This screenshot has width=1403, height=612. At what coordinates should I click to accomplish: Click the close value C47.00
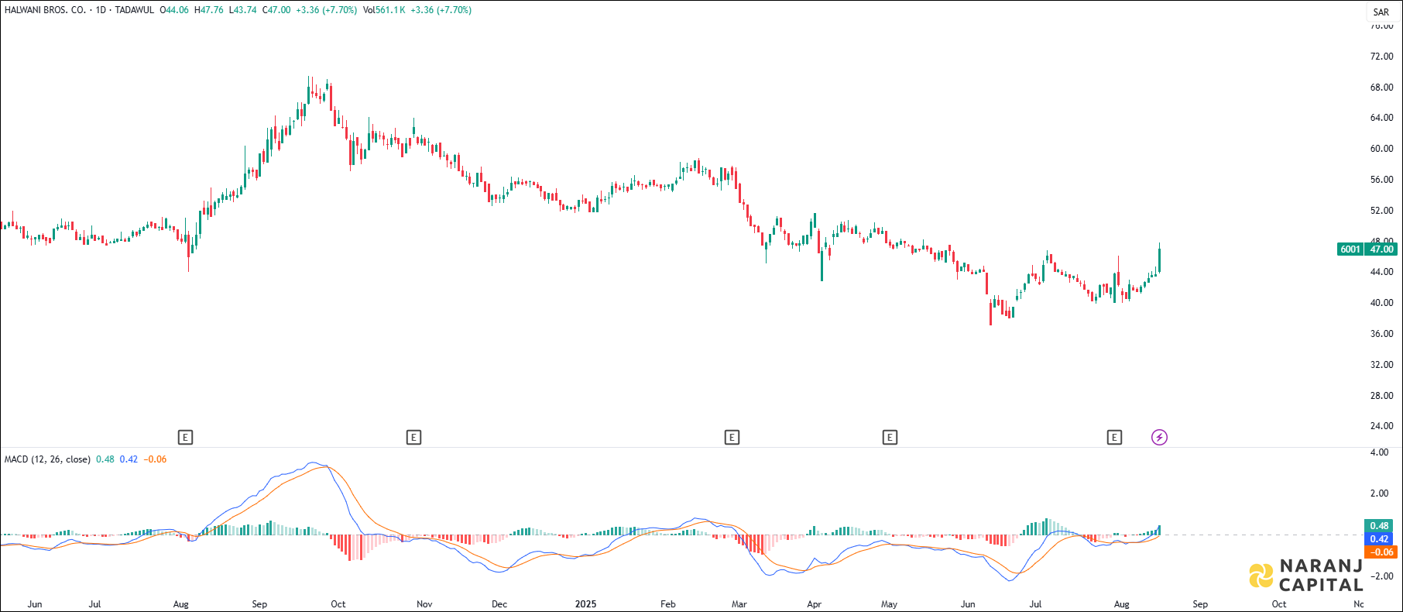(x=276, y=10)
